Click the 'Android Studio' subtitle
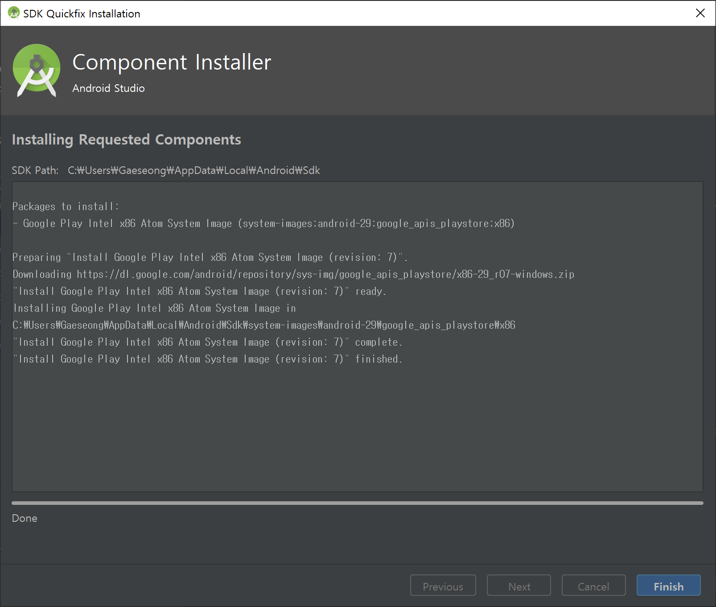Image resolution: width=716 pixels, height=607 pixels. (x=108, y=88)
